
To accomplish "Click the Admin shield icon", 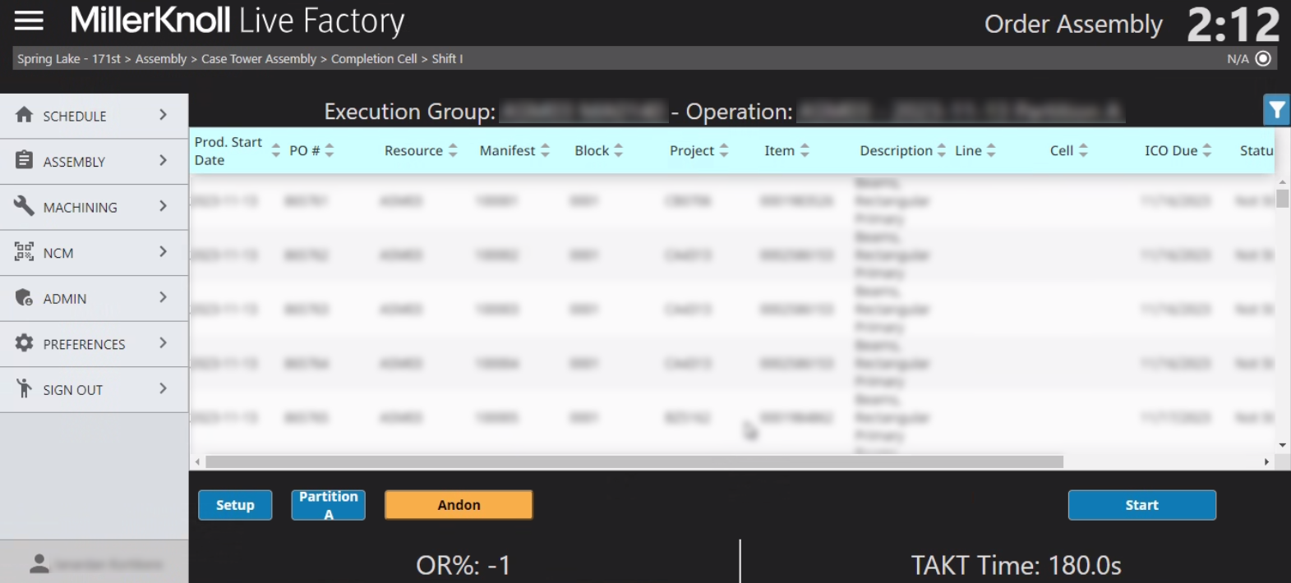I will point(24,297).
